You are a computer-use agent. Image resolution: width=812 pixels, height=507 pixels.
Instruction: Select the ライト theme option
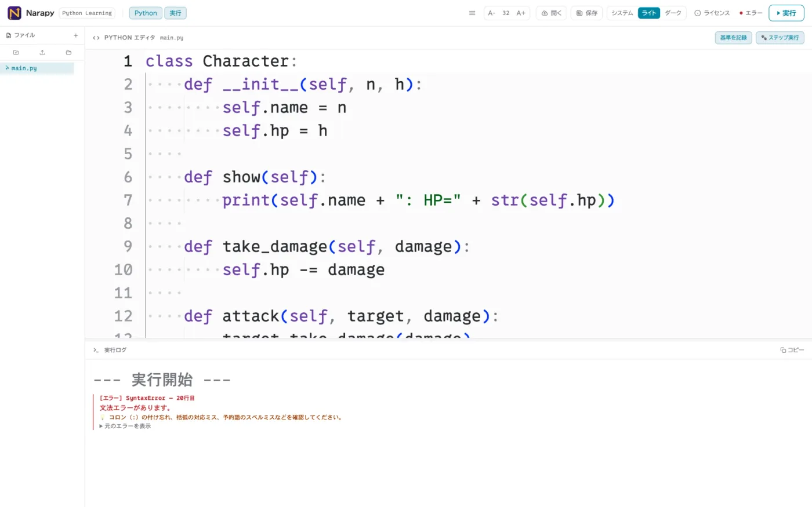coord(649,13)
